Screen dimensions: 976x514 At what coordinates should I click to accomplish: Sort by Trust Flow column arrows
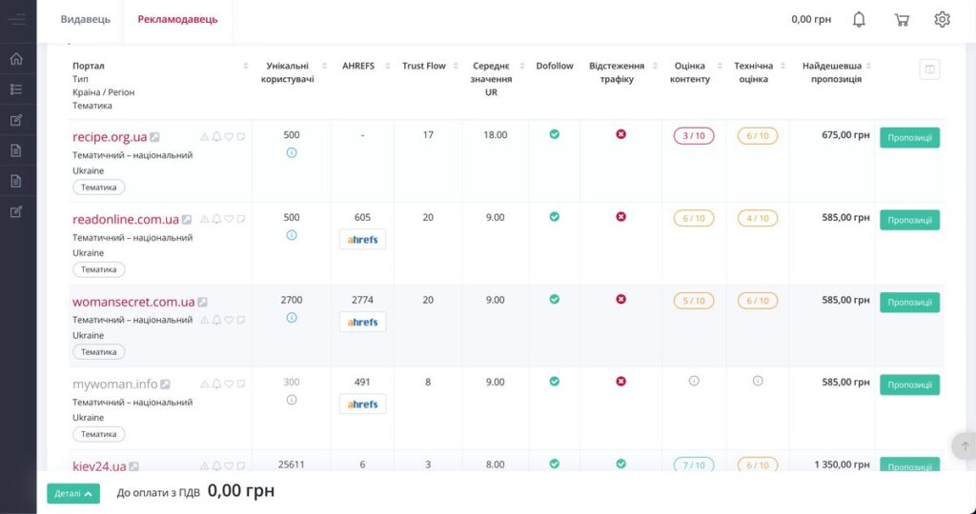click(x=457, y=67)
